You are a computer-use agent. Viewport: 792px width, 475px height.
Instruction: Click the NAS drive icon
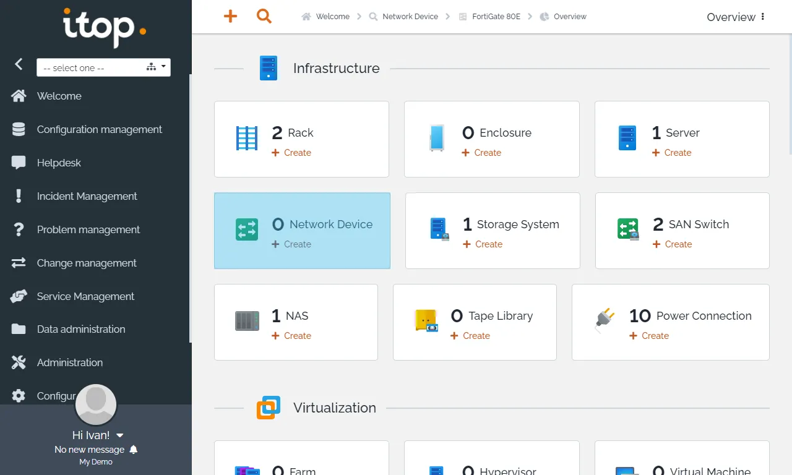point(247,321)
